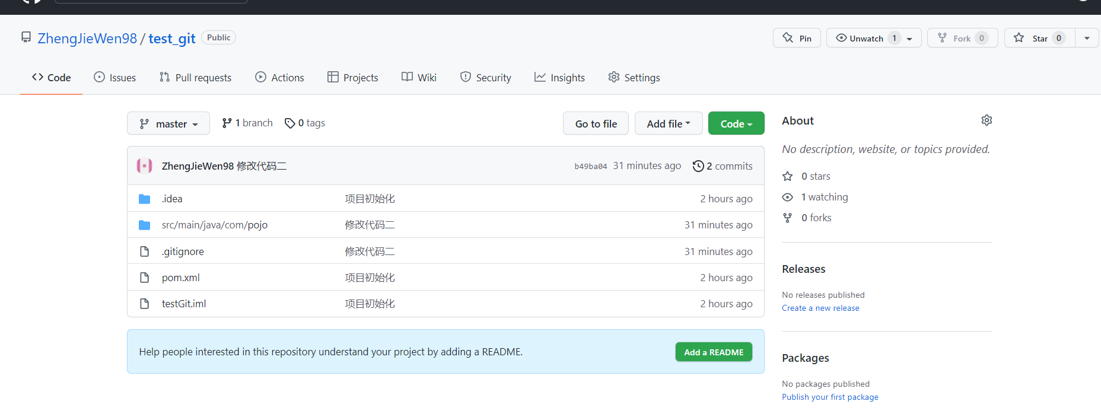Switch to the Code tab
The image size is (1101, 414).
tap(52, 78)
